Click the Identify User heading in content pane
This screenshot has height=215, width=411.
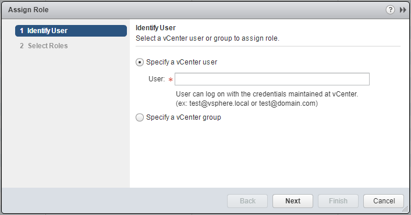155,28
